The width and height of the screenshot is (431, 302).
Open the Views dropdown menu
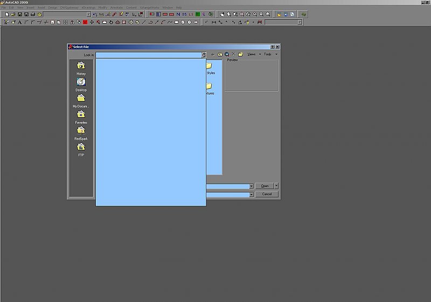(254, 54)
